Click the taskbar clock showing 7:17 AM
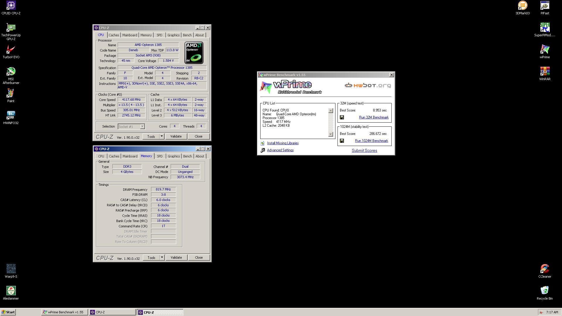562x316 pixels. 552,312
